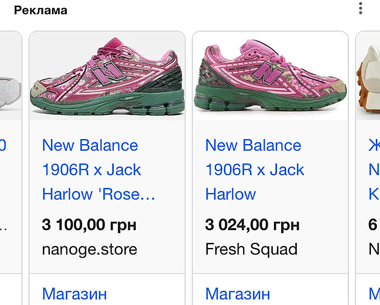Click the truncated text on the leftmost card
Screen dimensions: 380x305
click(x=3, y=226)
